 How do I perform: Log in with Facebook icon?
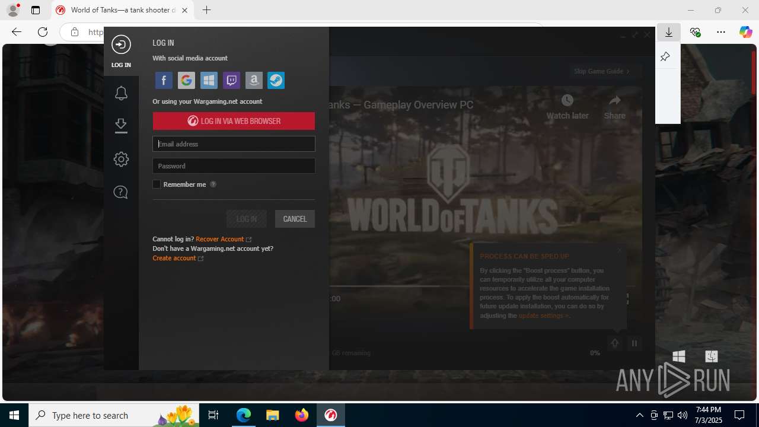[164, 80]
